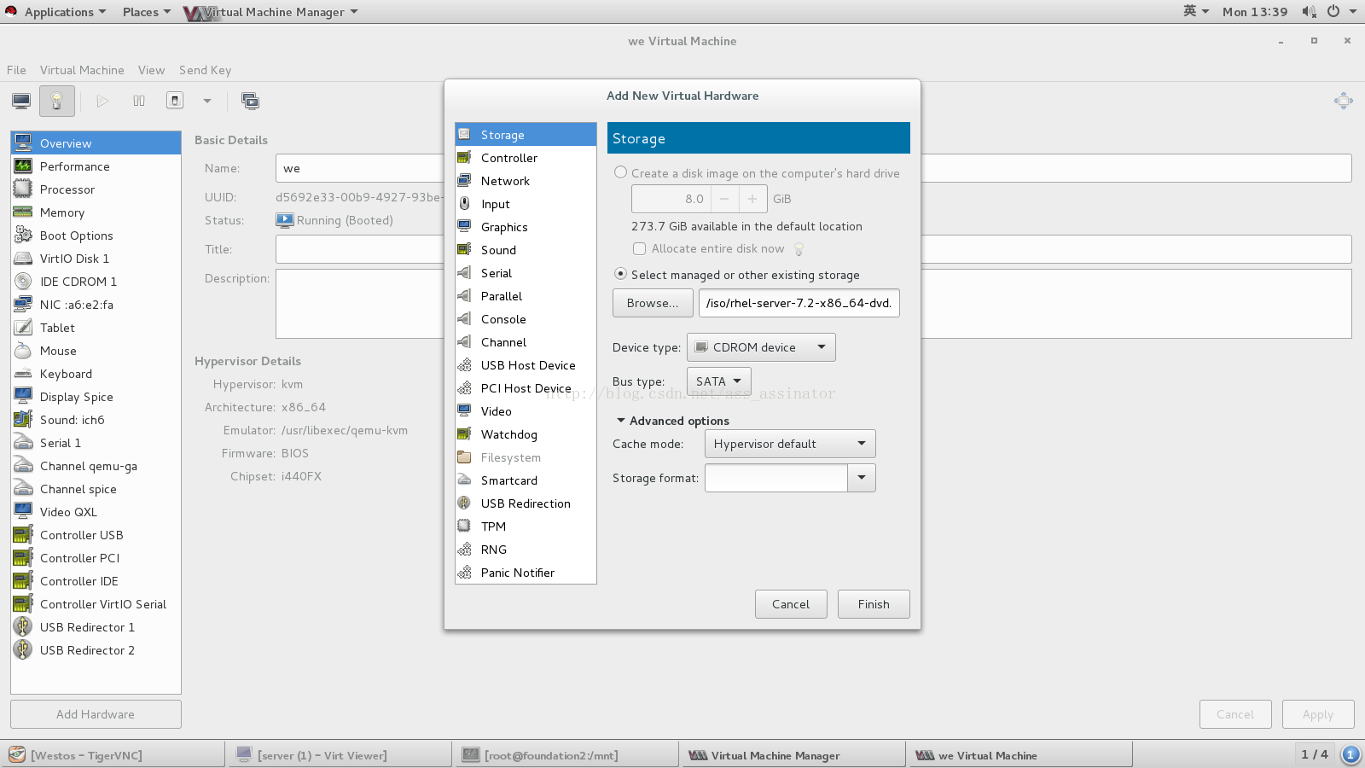Open IDE CDROM 1 icon in sidebar
Image resolution: width=1365 pixels, height=768 pixels.
[23, 281]
